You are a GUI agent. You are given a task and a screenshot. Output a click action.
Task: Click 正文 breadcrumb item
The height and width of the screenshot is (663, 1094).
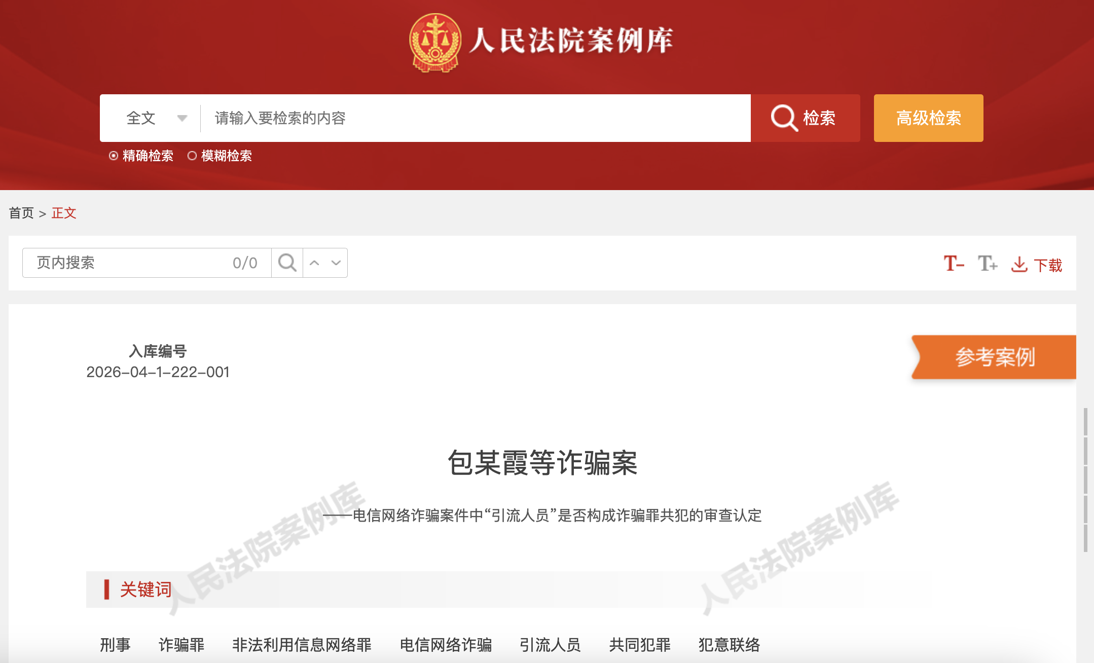coord(64,213)
